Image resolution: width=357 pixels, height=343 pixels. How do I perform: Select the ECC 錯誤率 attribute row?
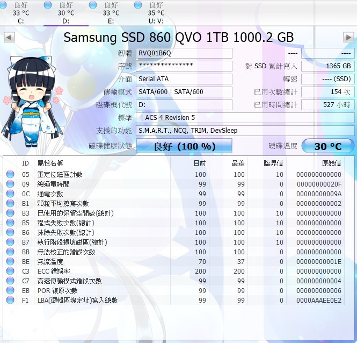(x=174, y=271)
